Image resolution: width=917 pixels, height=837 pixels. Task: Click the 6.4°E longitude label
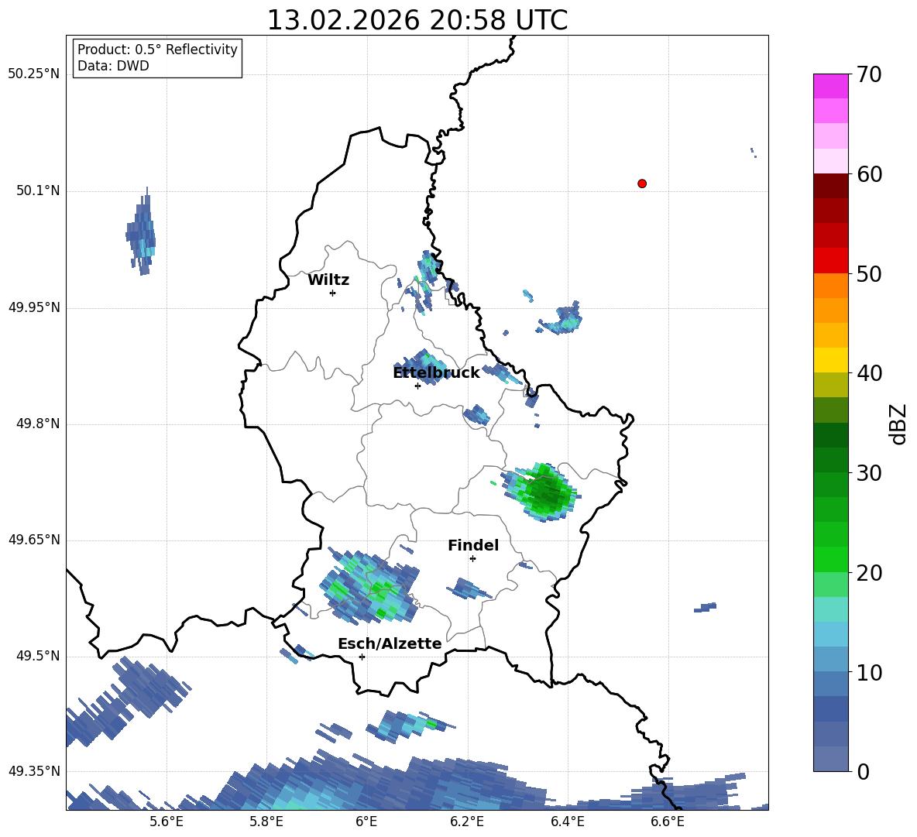click(x=567, y=822)
